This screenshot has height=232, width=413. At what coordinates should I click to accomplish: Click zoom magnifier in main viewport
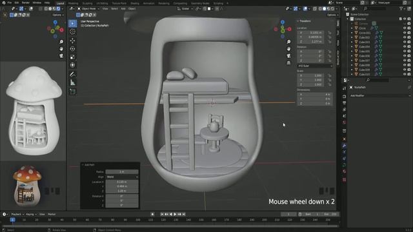coord(288,42)
